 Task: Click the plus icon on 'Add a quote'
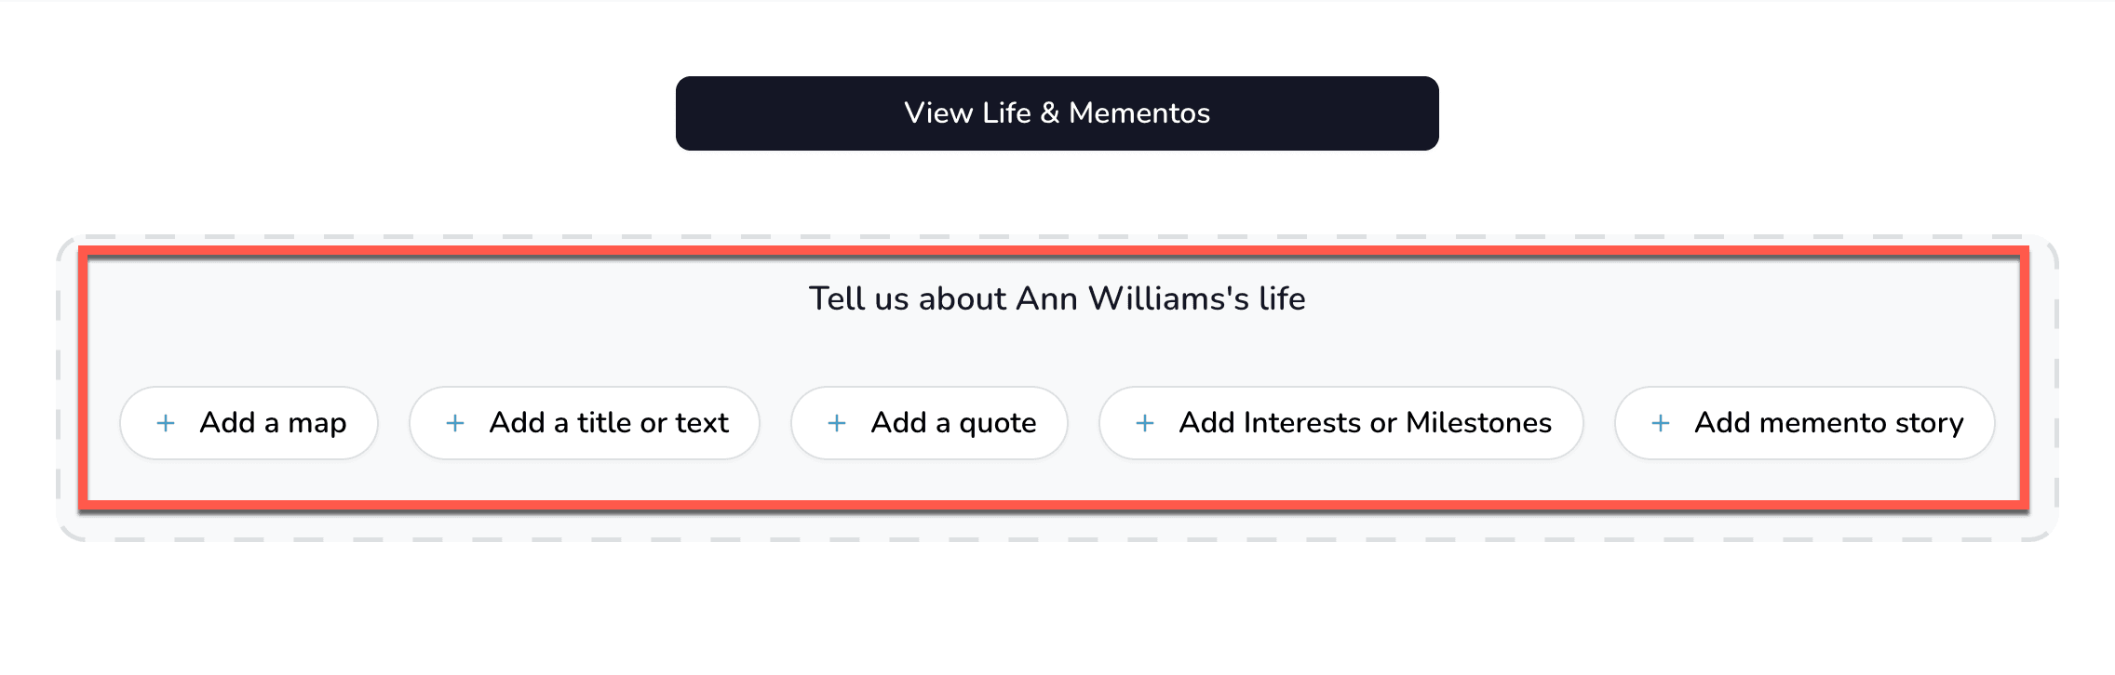click(x=836, y=423)
